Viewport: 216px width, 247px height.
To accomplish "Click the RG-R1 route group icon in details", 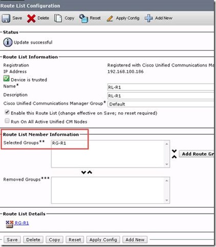I will (x=10, y=224).
